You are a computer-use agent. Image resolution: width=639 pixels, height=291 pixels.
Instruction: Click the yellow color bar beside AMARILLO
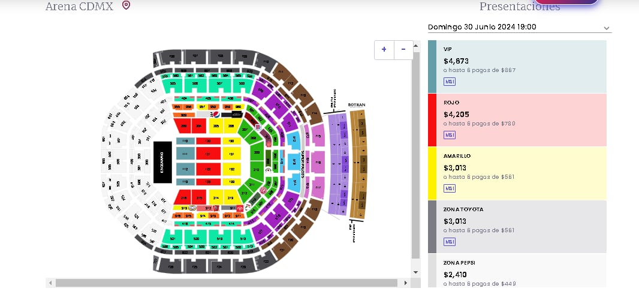pyautogui.click(x=432, y=173)
